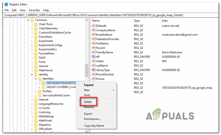Select the FriendlyName string value icon
This screenshot has height=135, width=221.
(93, 52)
